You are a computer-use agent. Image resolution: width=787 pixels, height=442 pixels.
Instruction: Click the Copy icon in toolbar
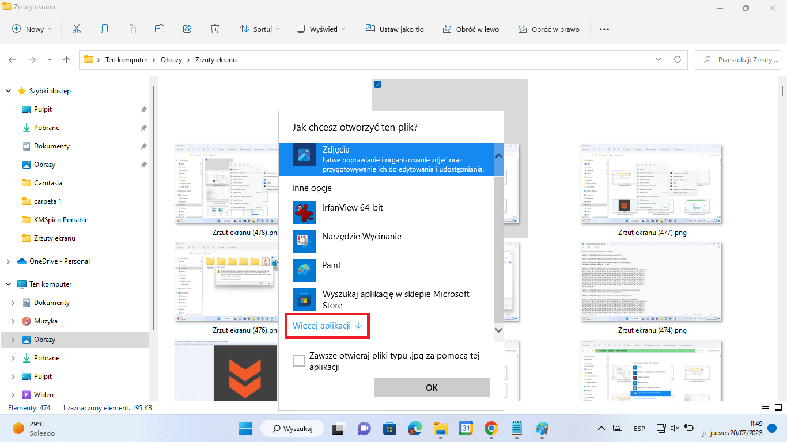[x=104, y=29]
